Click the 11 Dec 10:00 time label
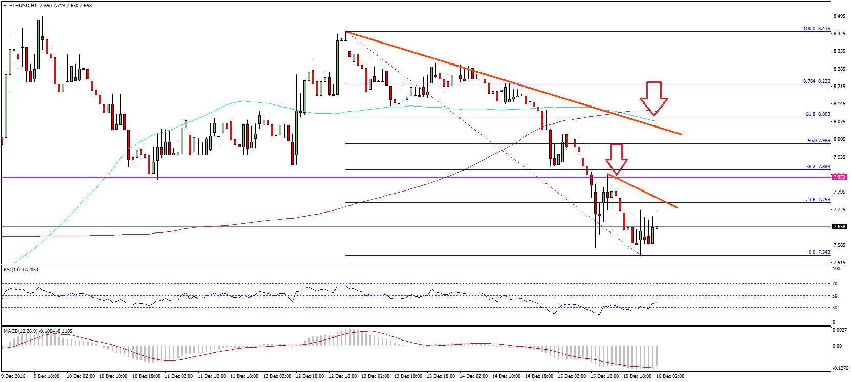Screen dimensions: 851x382 (212, 376)
